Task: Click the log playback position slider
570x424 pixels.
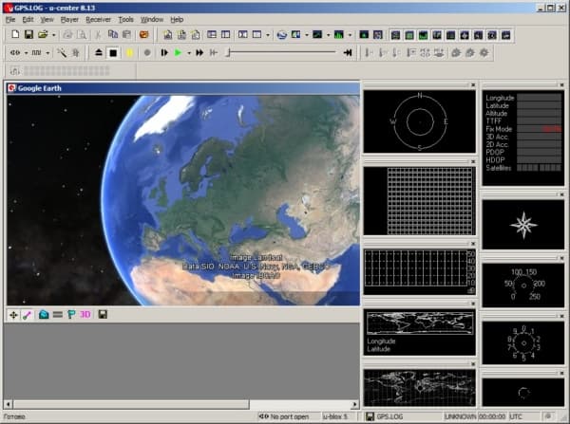Action: (x=281, y=53)
